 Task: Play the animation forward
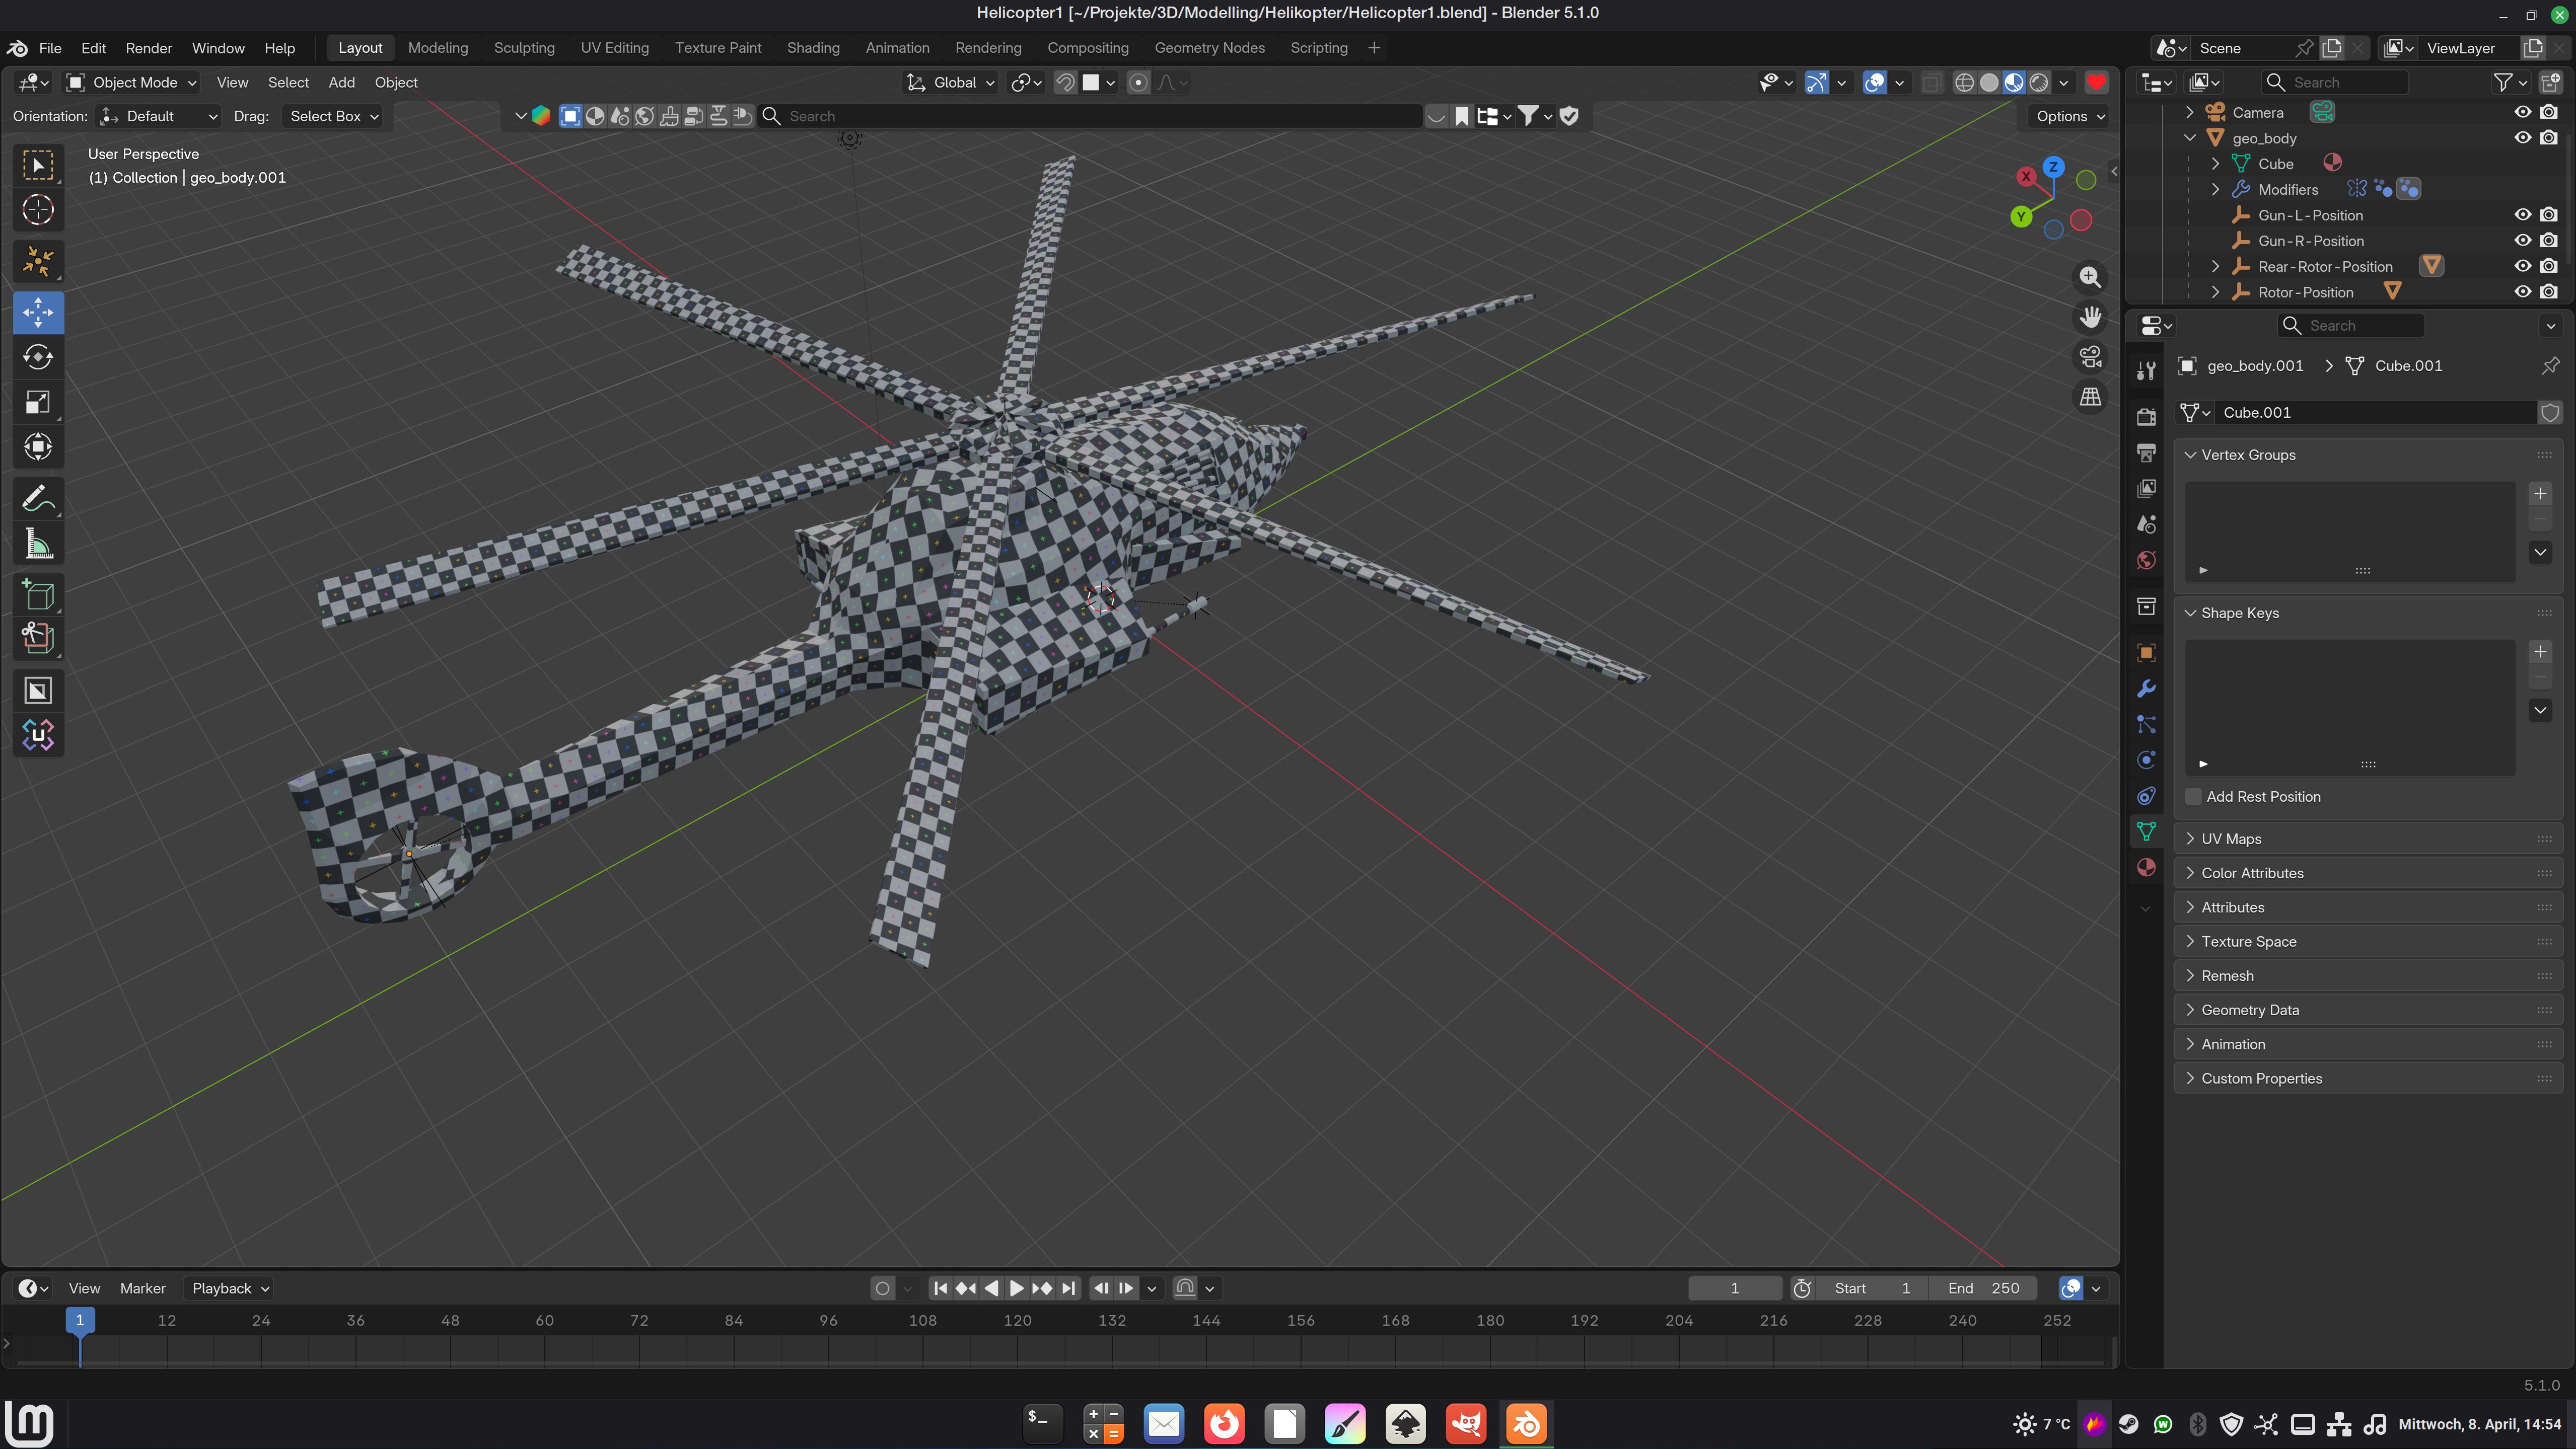click(1016, 1288)
